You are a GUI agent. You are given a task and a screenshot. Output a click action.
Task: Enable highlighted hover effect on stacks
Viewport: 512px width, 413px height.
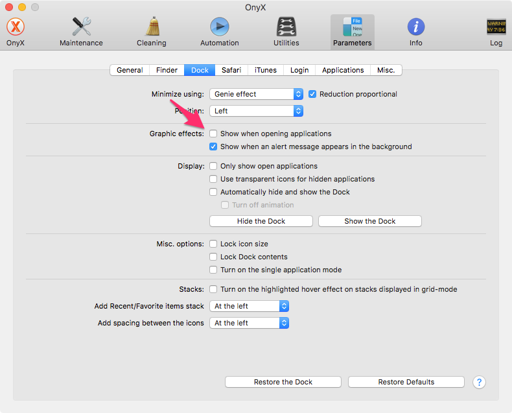[x=213, y=289]
